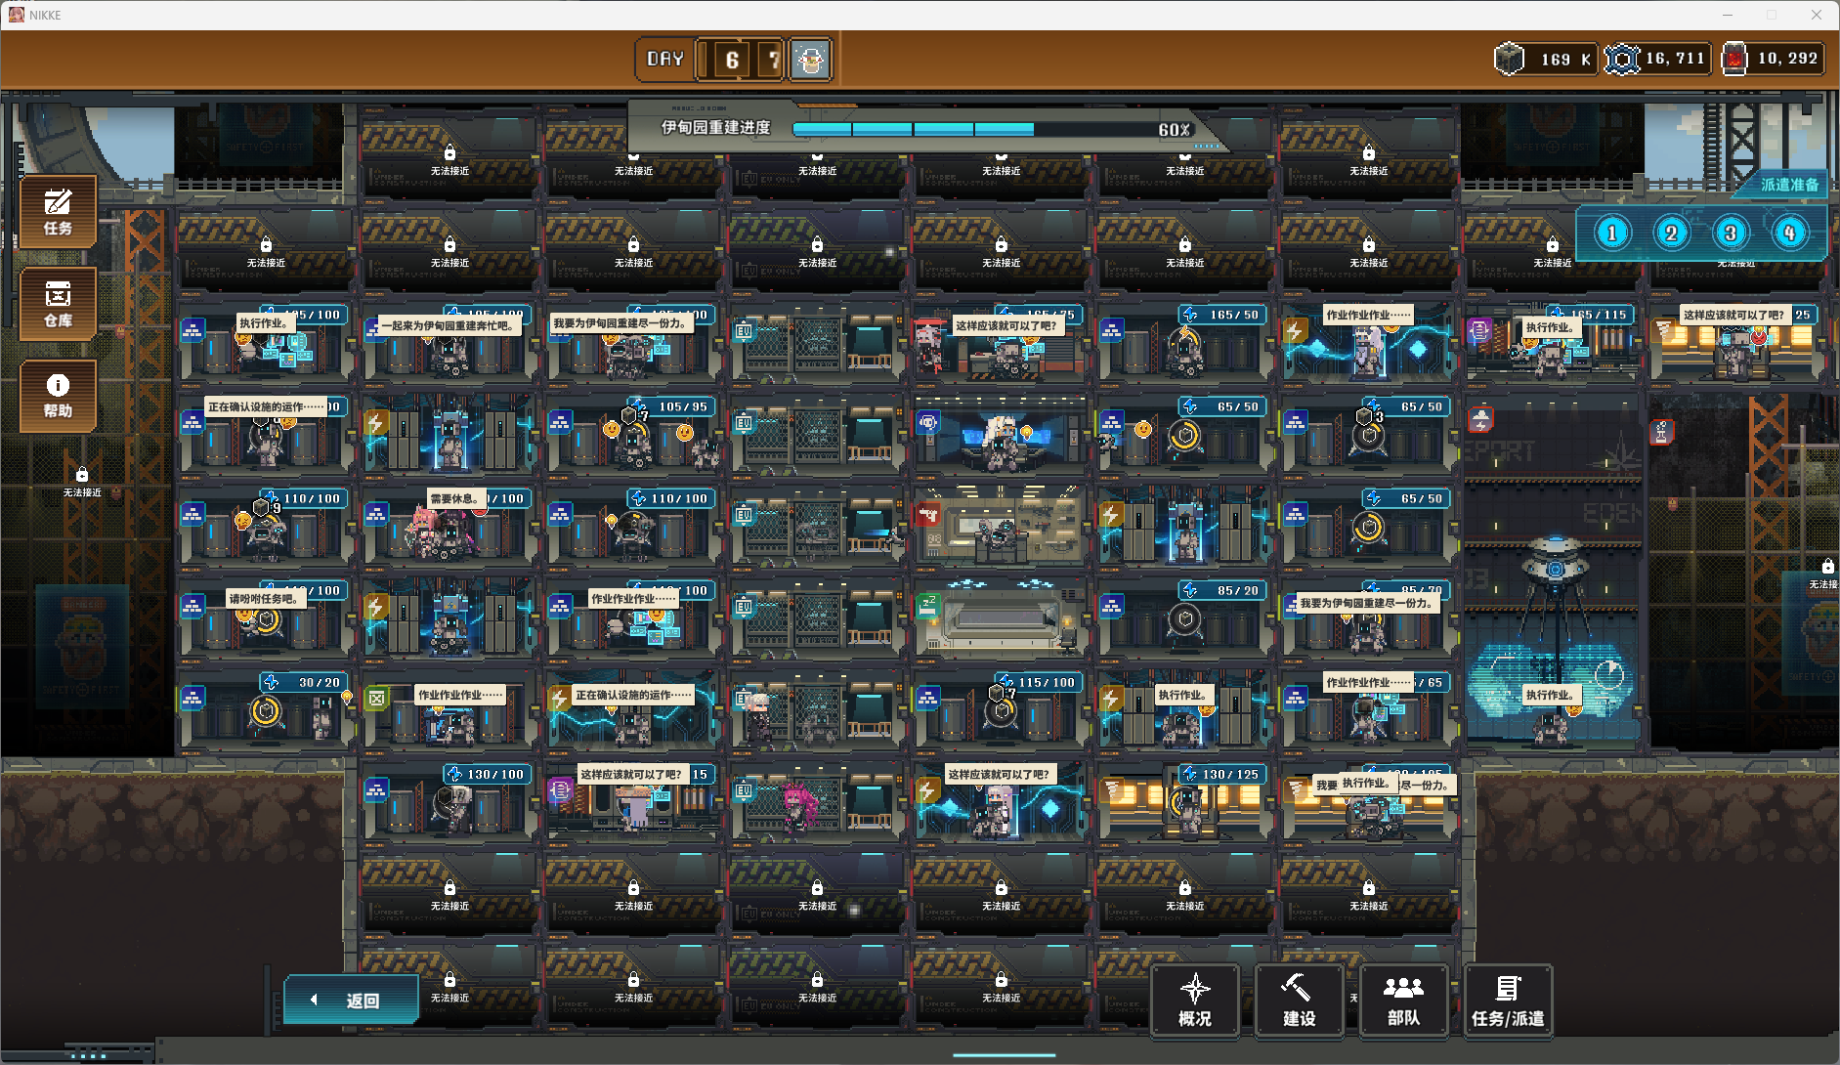Click the 169 K cube resource counter

click(1546, 60)
